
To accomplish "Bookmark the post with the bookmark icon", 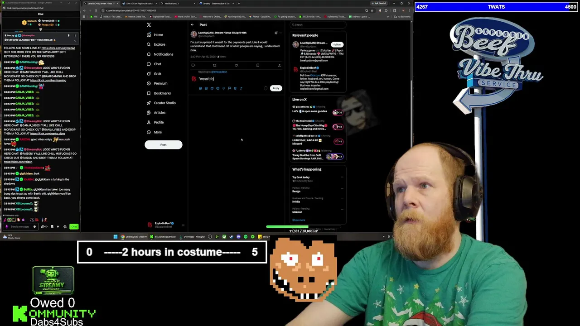I will coord(258,65).
